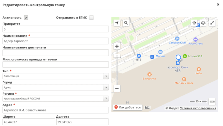Viewport: 223px width, 126px height.
Task: Open the Условия использования link
Action: tap(198, 108)
